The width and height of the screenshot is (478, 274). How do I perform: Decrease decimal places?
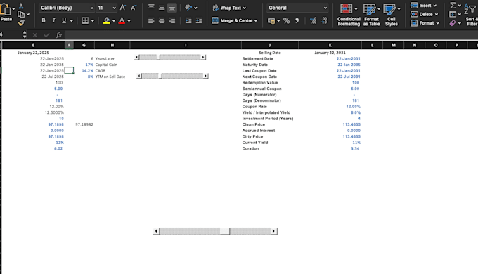click(x=324, y=20)
